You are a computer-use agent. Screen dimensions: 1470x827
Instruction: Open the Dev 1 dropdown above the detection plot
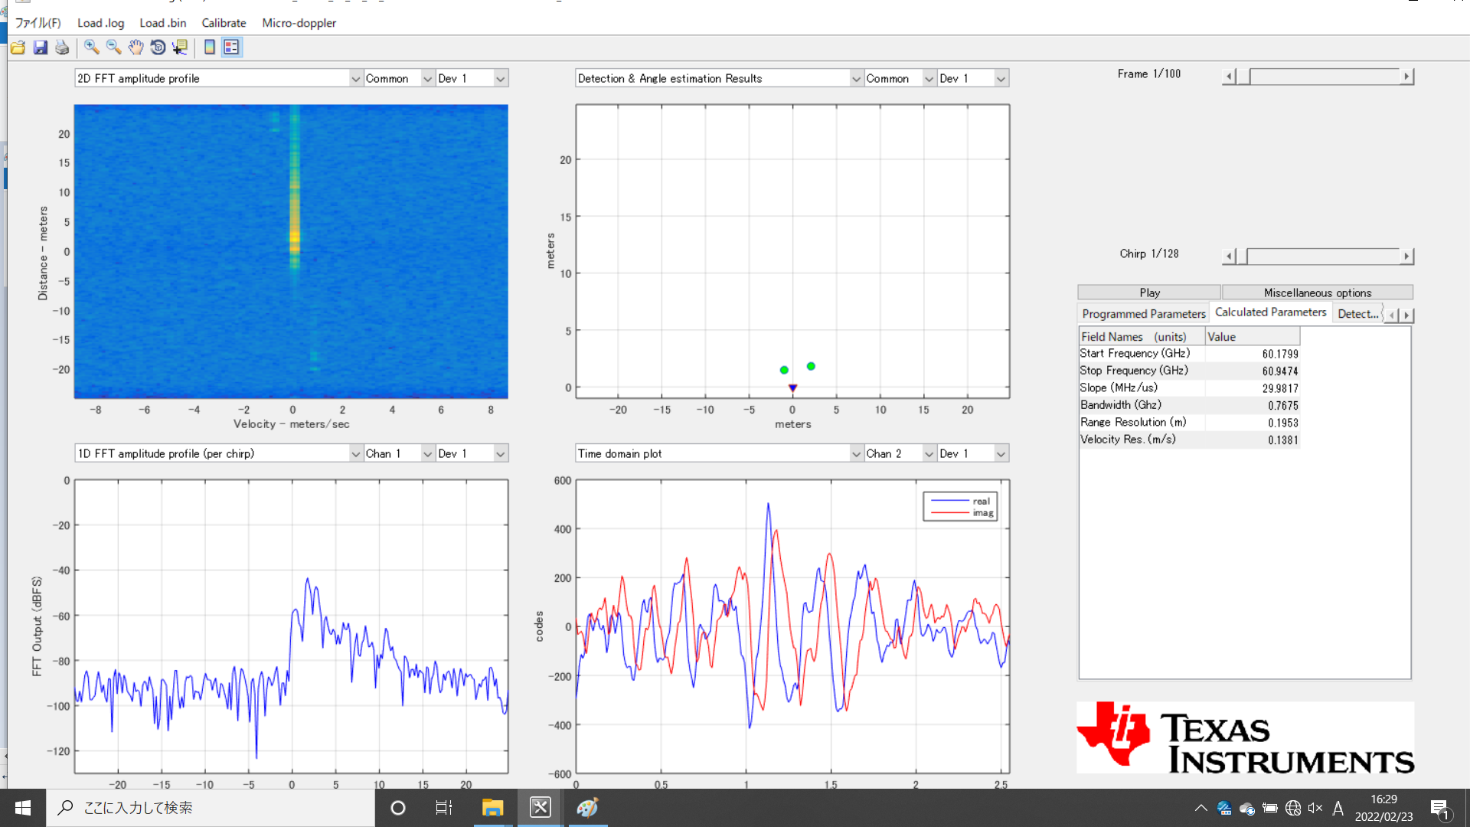pyautogui.click(x=972, y=78)
